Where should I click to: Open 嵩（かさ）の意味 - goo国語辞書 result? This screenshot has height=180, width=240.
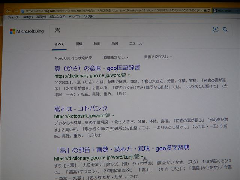97,68
